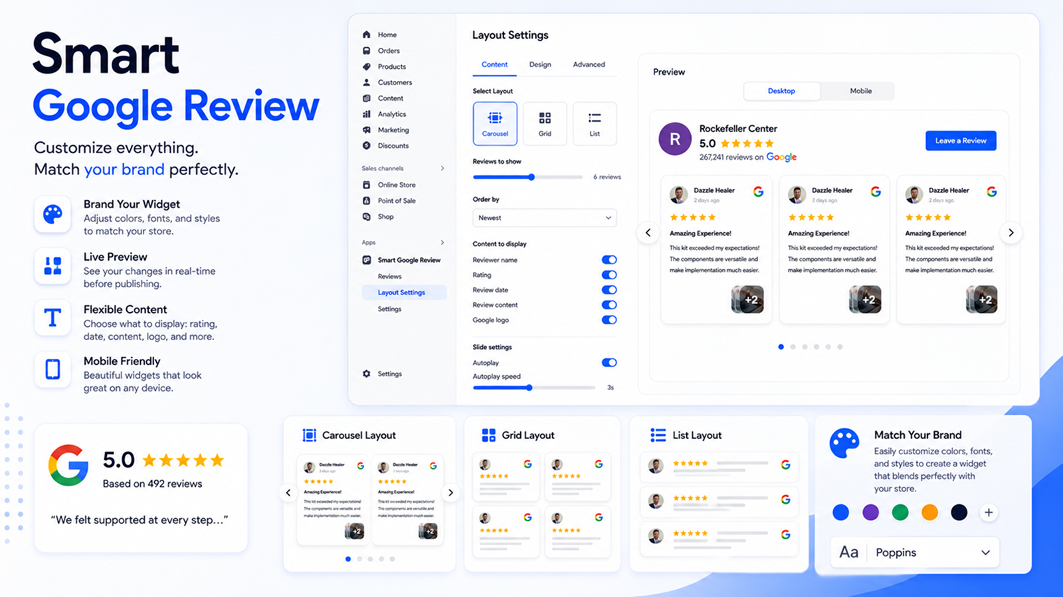The image size is (1063, 597).
Task: Click the +2 photo thumbnail in first review
Action: 747,300
